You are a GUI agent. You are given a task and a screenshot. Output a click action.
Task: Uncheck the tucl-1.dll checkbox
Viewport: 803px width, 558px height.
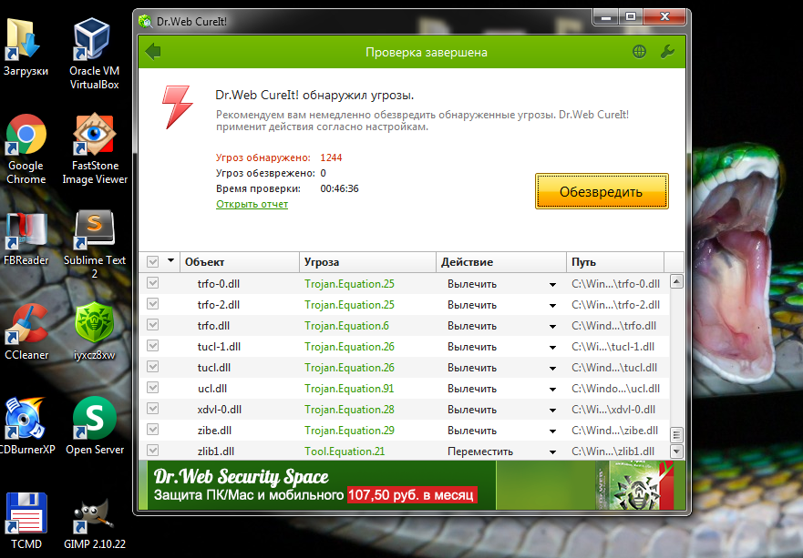[152, 346]
